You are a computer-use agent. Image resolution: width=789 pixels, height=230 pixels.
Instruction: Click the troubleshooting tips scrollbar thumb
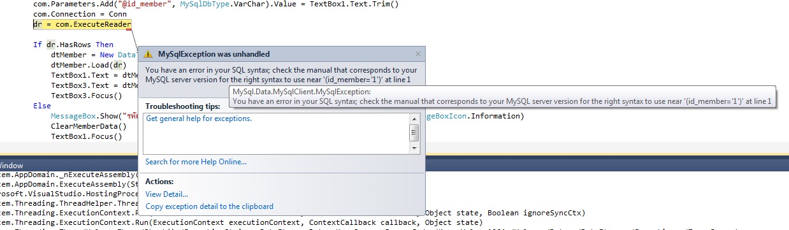point(414,133)
